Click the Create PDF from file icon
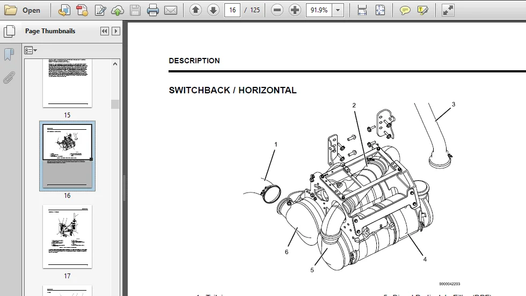 point(64,10)
